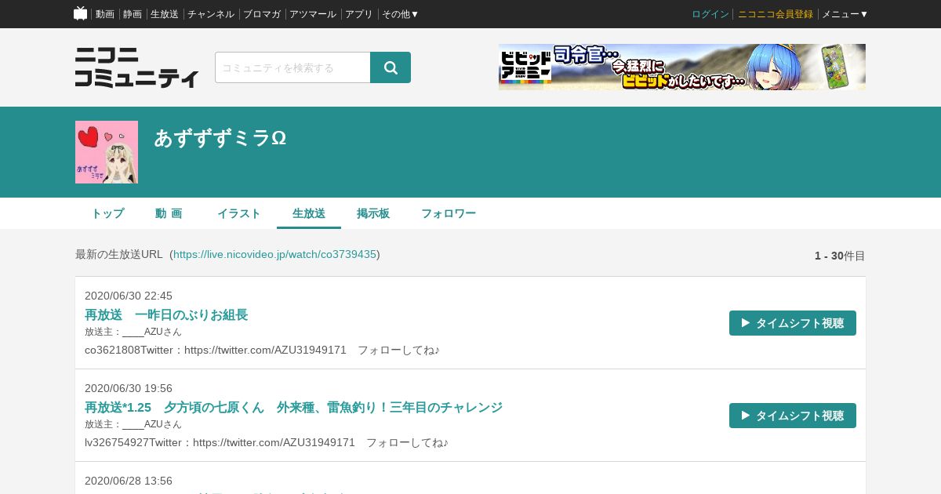Click タイムシフト視聴 for 一昨日のぶりお組長
This screenshot has height=494, width=941.
pos(793,323)
